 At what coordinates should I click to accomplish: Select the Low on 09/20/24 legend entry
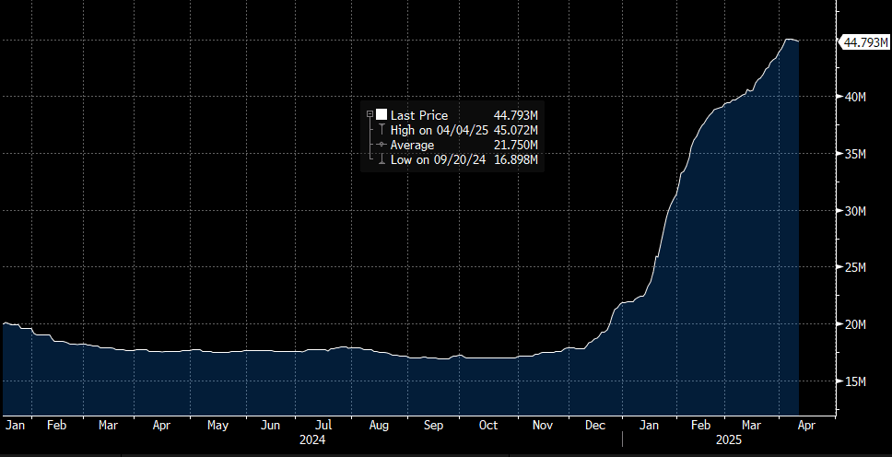tap(439, 160)
